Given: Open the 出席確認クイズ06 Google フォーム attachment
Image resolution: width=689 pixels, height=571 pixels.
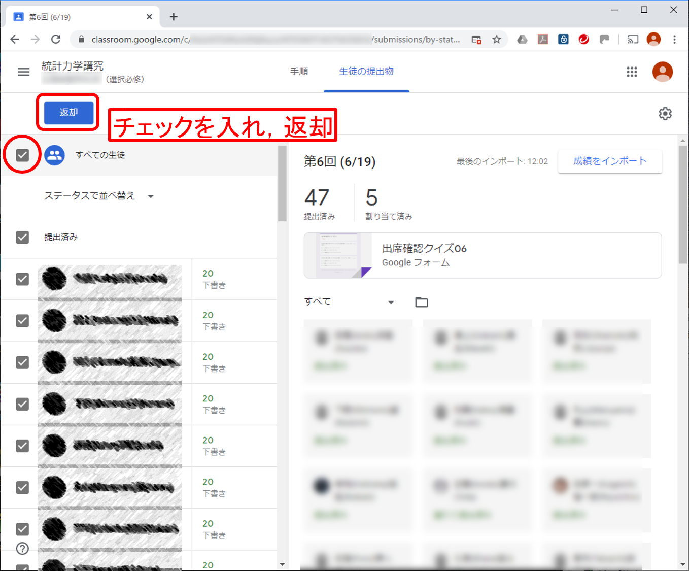Looking at the screenshot, I should 483,255.
